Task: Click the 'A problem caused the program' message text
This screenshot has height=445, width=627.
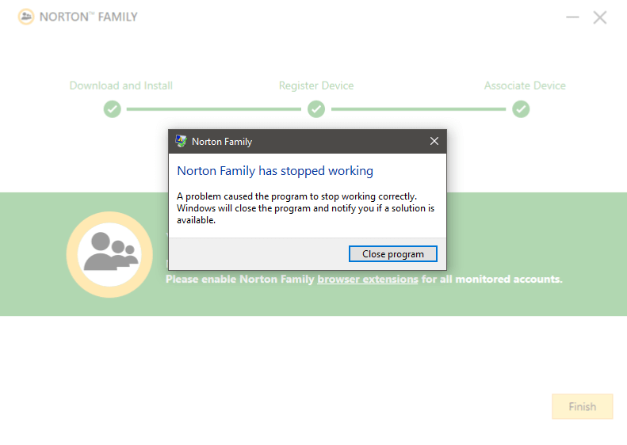Action: click(305, 208)
